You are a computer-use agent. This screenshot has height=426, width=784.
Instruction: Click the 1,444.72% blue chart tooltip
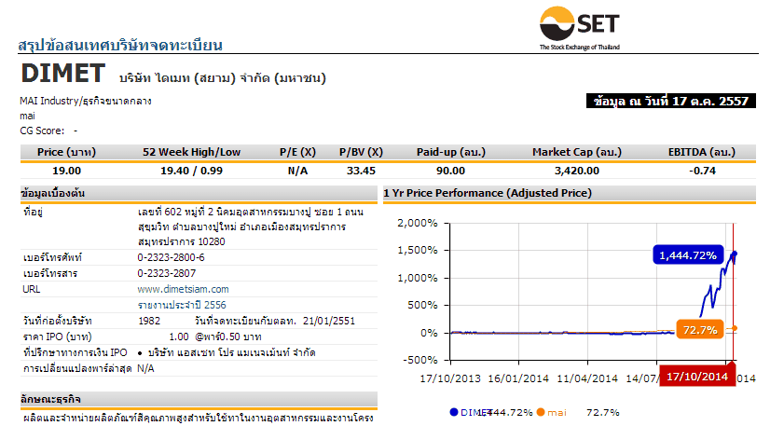[x=688, y=255]
